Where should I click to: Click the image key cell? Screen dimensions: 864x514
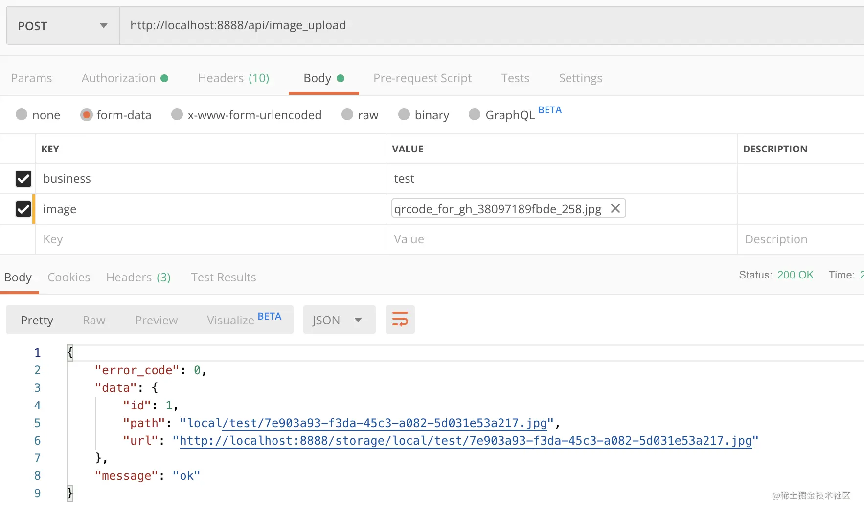pyautogui.click(x=211, y=209)
